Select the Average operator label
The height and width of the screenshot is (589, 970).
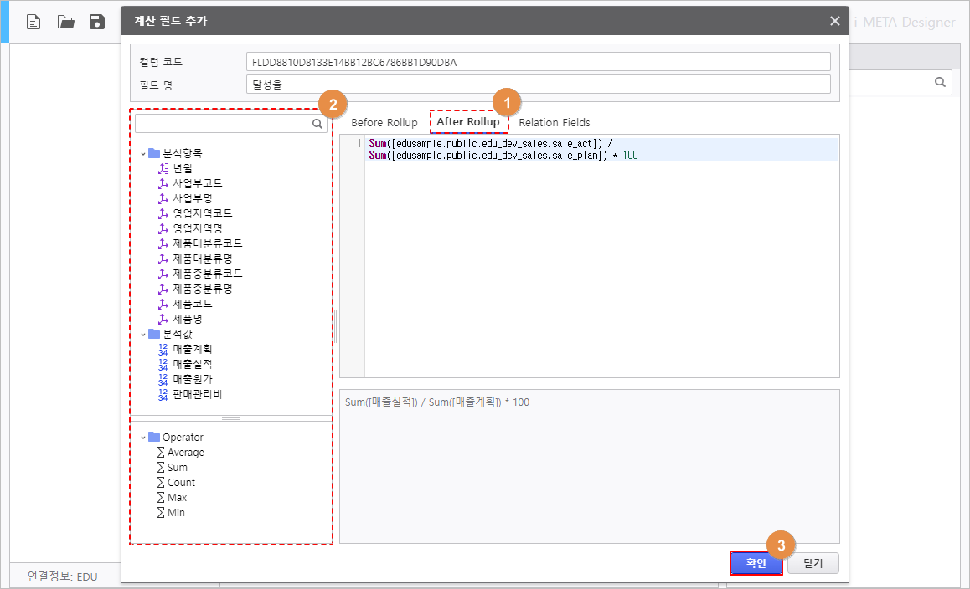coord(186,453)
